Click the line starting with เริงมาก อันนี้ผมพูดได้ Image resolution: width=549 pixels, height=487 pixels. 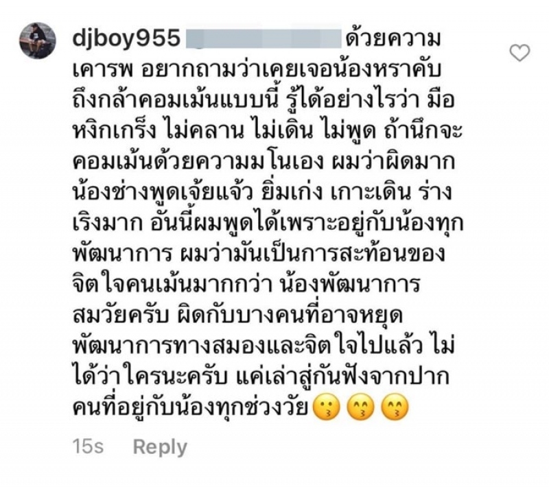tap(268, 223)
